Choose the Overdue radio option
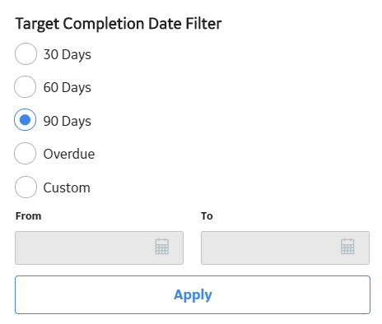 click(x=26, y=153)
